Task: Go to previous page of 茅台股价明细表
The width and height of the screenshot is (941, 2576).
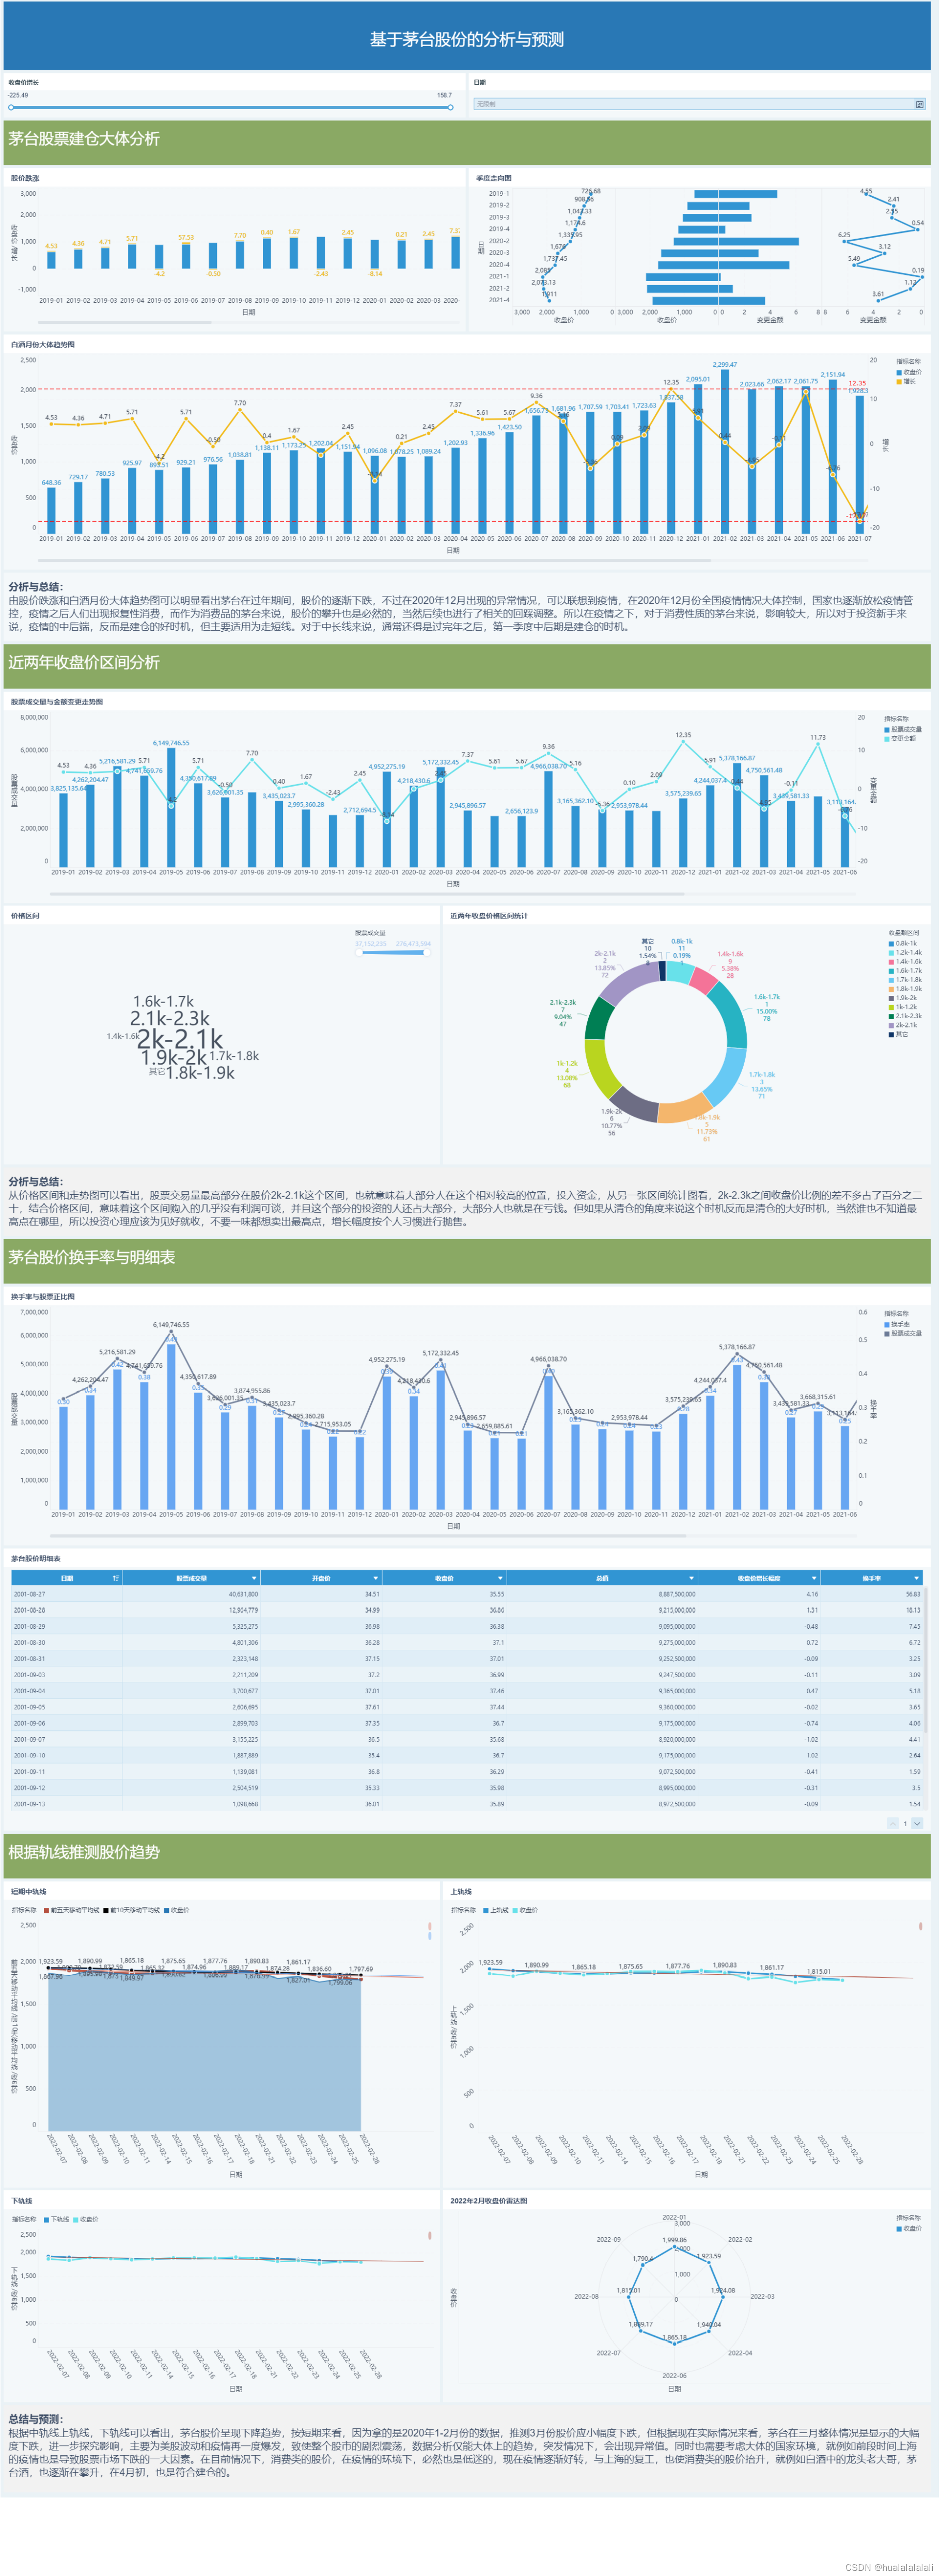Action: pyautogui.click(x=894, y=1823)
